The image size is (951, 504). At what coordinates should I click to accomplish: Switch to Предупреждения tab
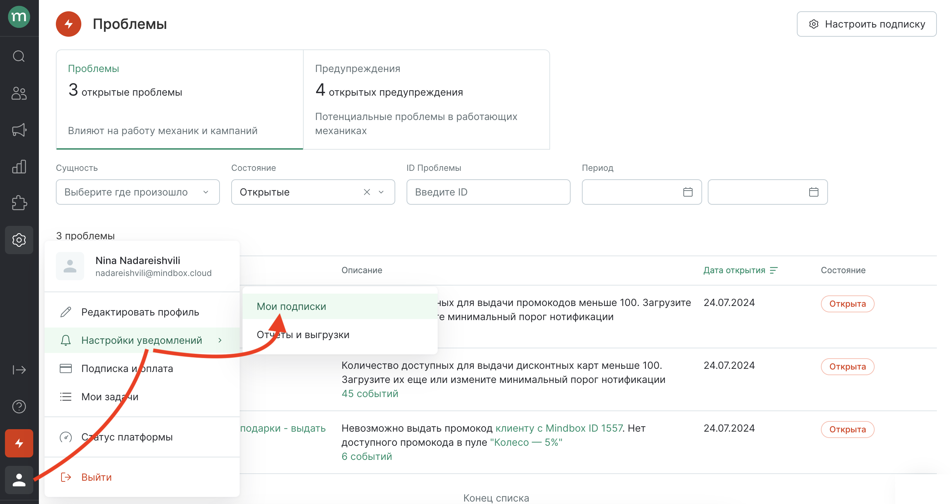pyautogui.click(x=426, y=100)
